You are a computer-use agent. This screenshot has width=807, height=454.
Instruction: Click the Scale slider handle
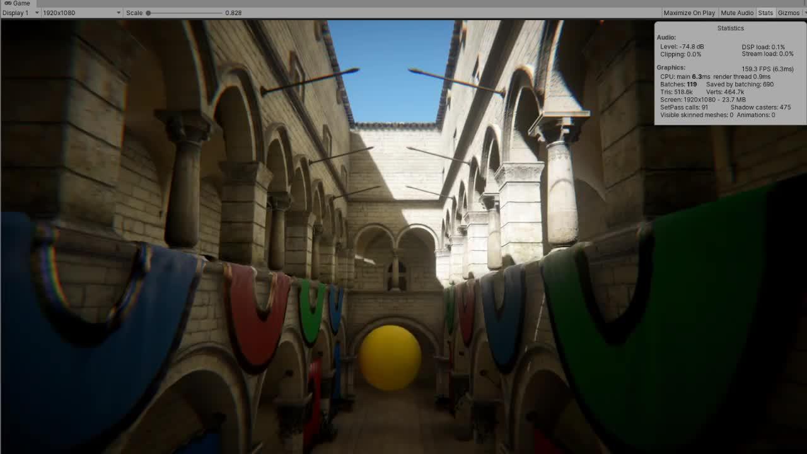point(149,13)
